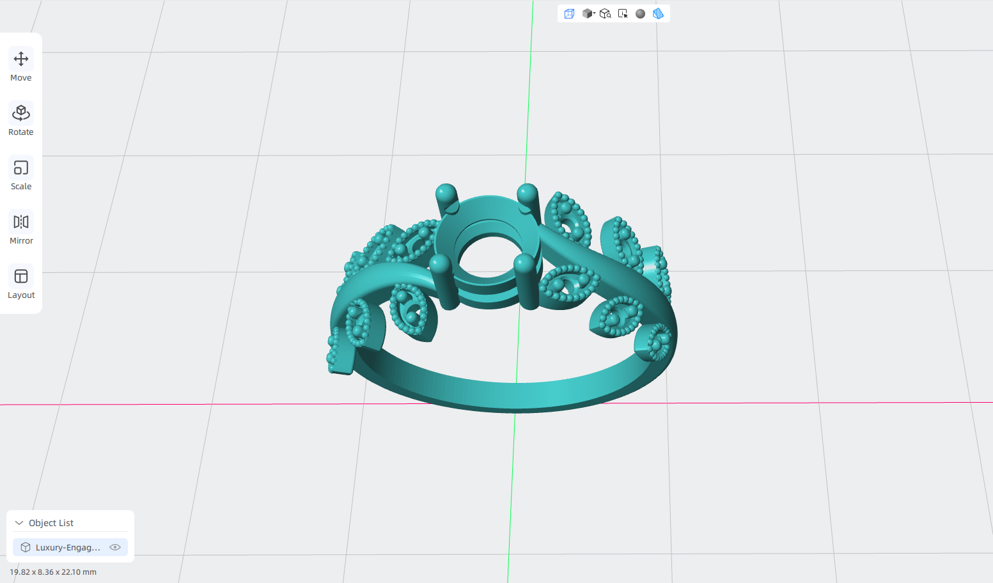
Task: Open the solid cube view dropdown
Action: [588, 13]
